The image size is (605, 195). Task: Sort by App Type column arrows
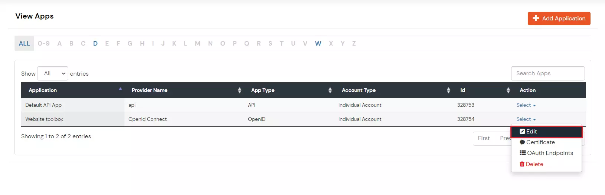coord(330,90)
